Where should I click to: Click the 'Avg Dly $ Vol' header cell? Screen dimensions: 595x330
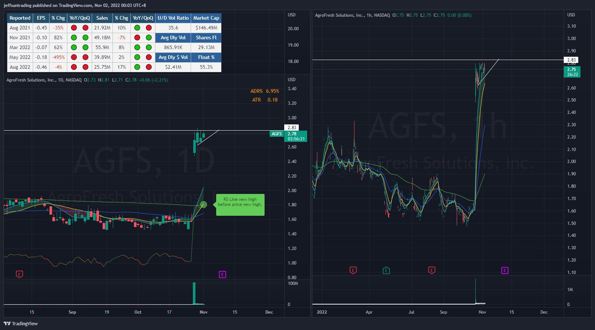(x=173, y=57)
